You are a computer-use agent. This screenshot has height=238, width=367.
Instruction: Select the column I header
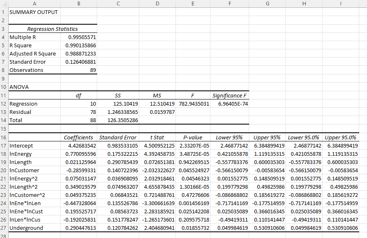click(x=340, y=4)
